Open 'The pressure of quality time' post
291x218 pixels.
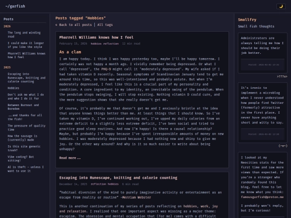coord(26,128)
